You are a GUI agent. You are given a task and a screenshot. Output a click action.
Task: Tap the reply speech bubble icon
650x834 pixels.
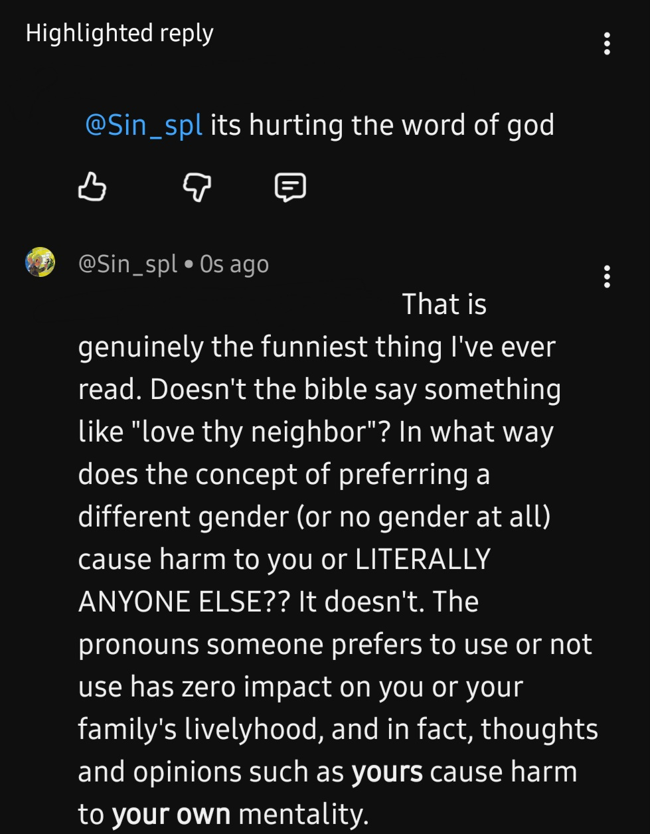[290, 187]
